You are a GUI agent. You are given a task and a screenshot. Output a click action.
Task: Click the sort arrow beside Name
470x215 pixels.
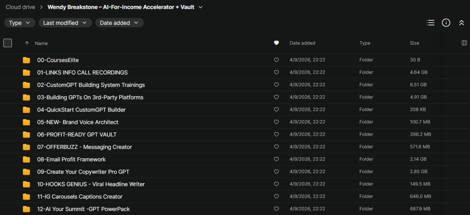(27, 43)
